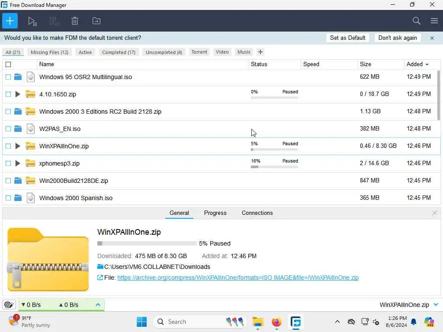Viewport: 443px width, 332px height.
Task: Select the Completed (17) filter
Action: click(x=119, y=52)
